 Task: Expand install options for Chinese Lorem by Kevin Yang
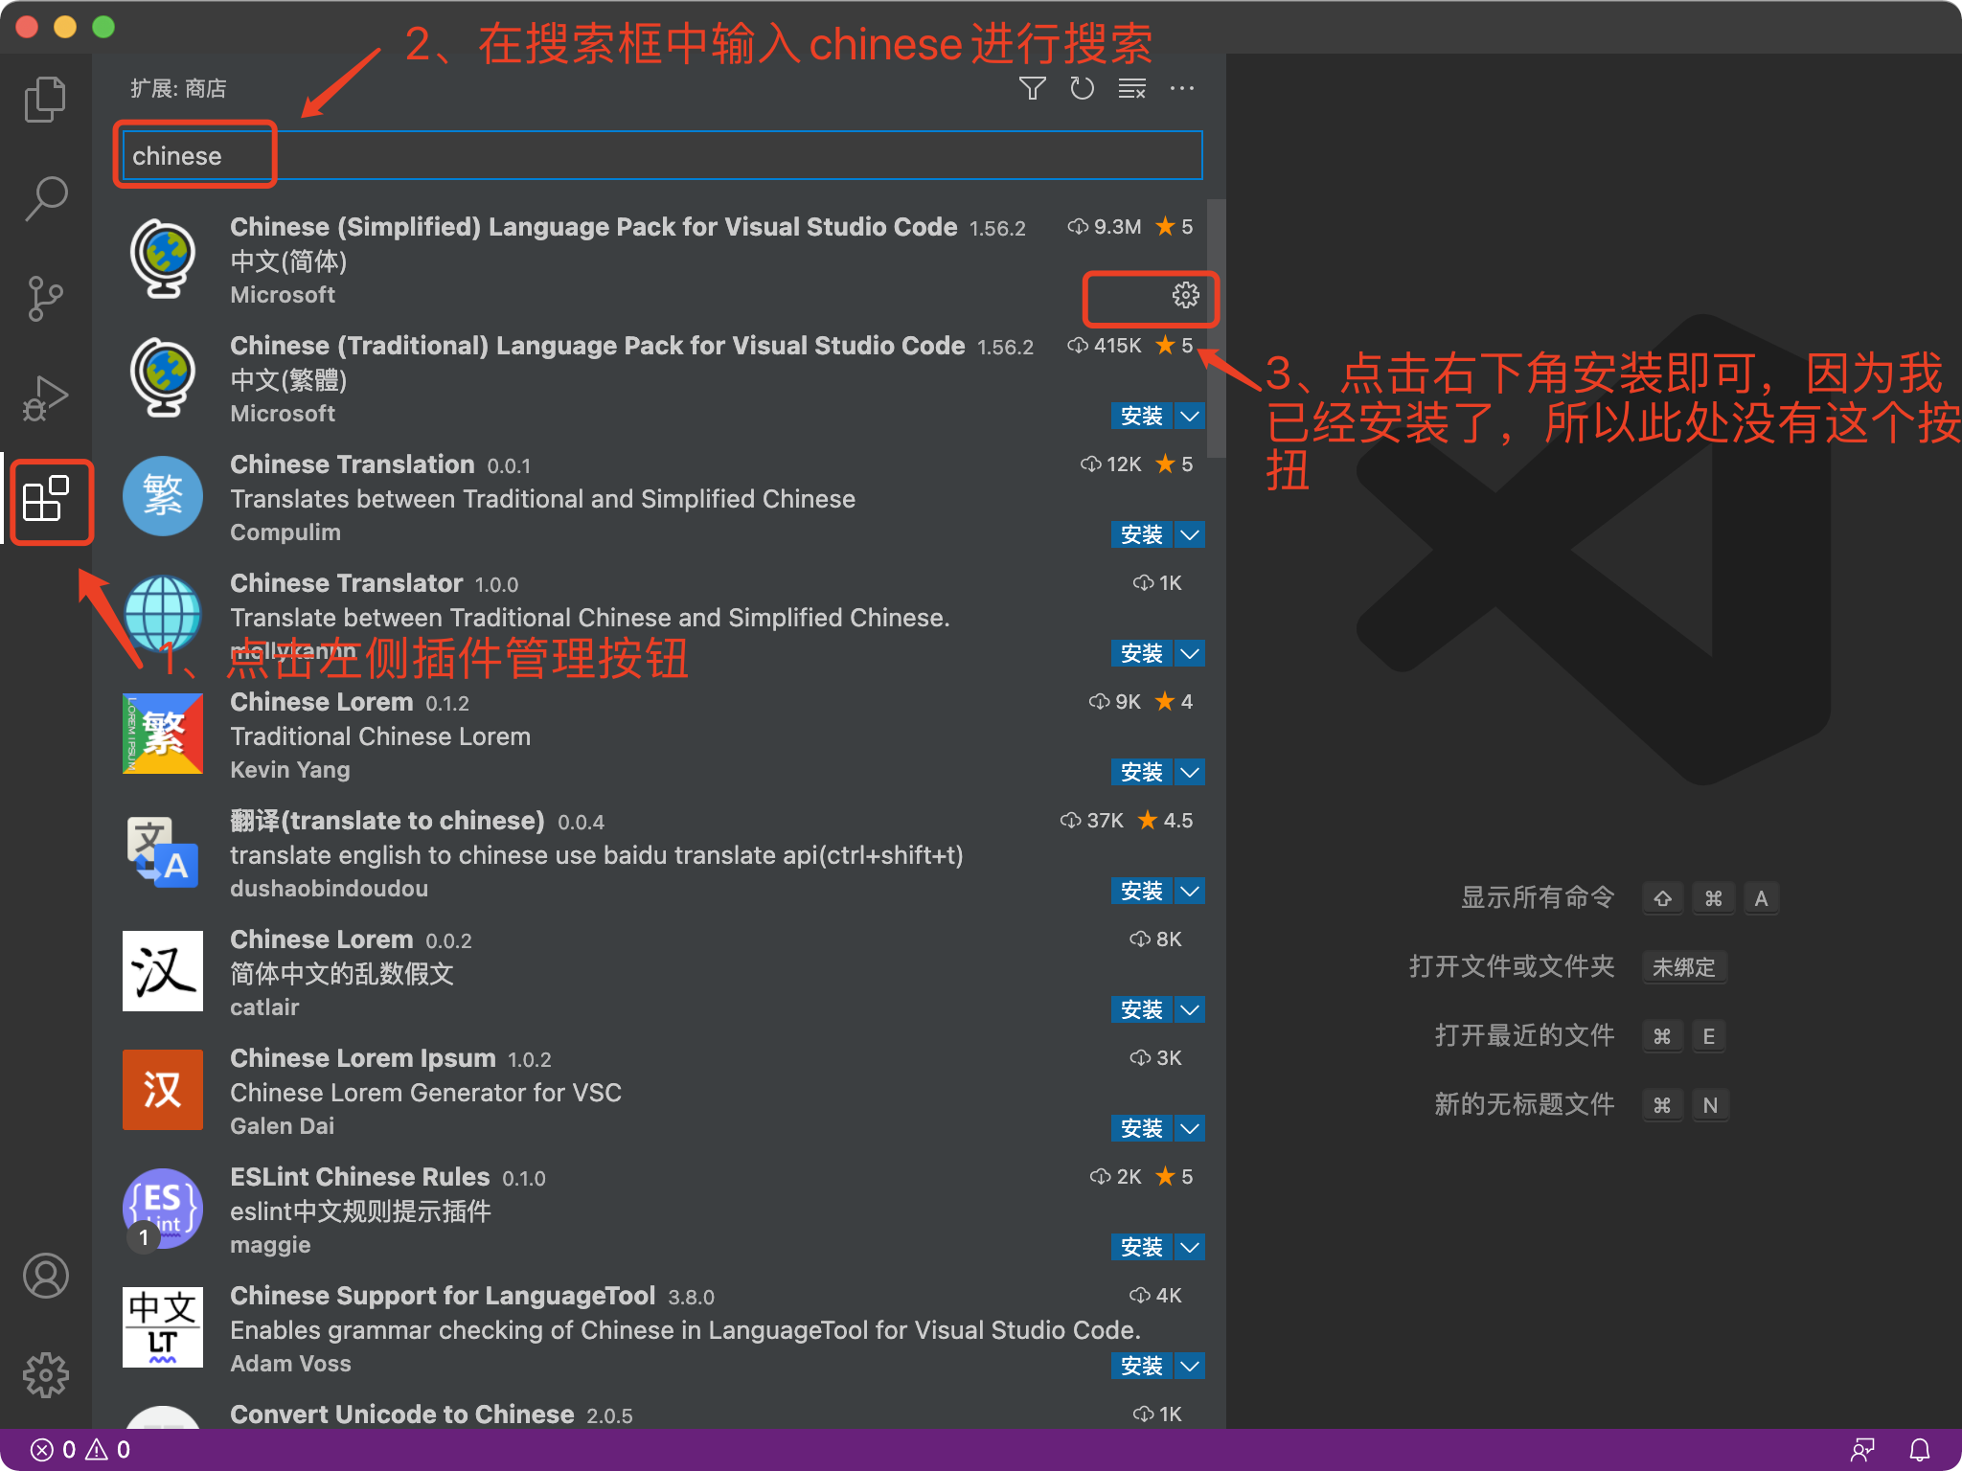pyautogui.click(x=1189, y=772)
